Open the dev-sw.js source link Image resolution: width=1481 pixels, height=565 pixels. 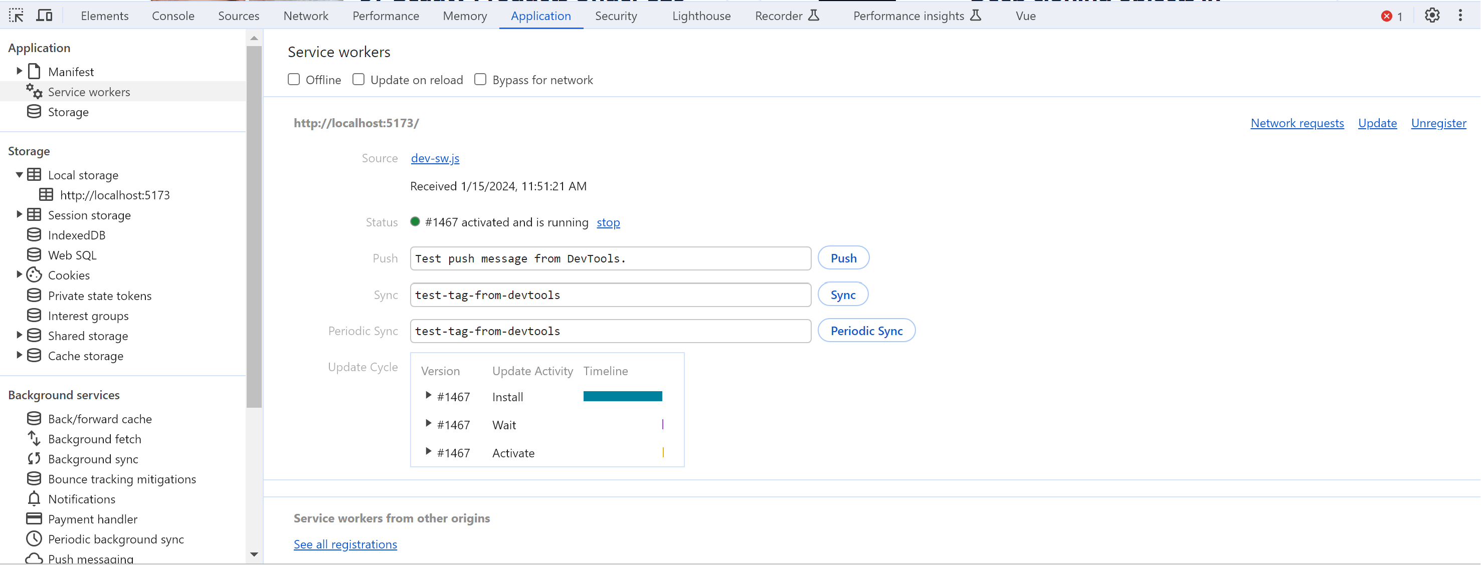click(435, 158)
